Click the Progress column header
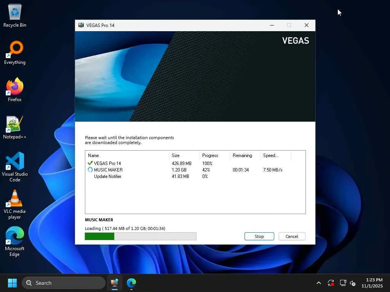Image resolution: width=390 pixels, height=292 pixels. click(x=215, y=156)
